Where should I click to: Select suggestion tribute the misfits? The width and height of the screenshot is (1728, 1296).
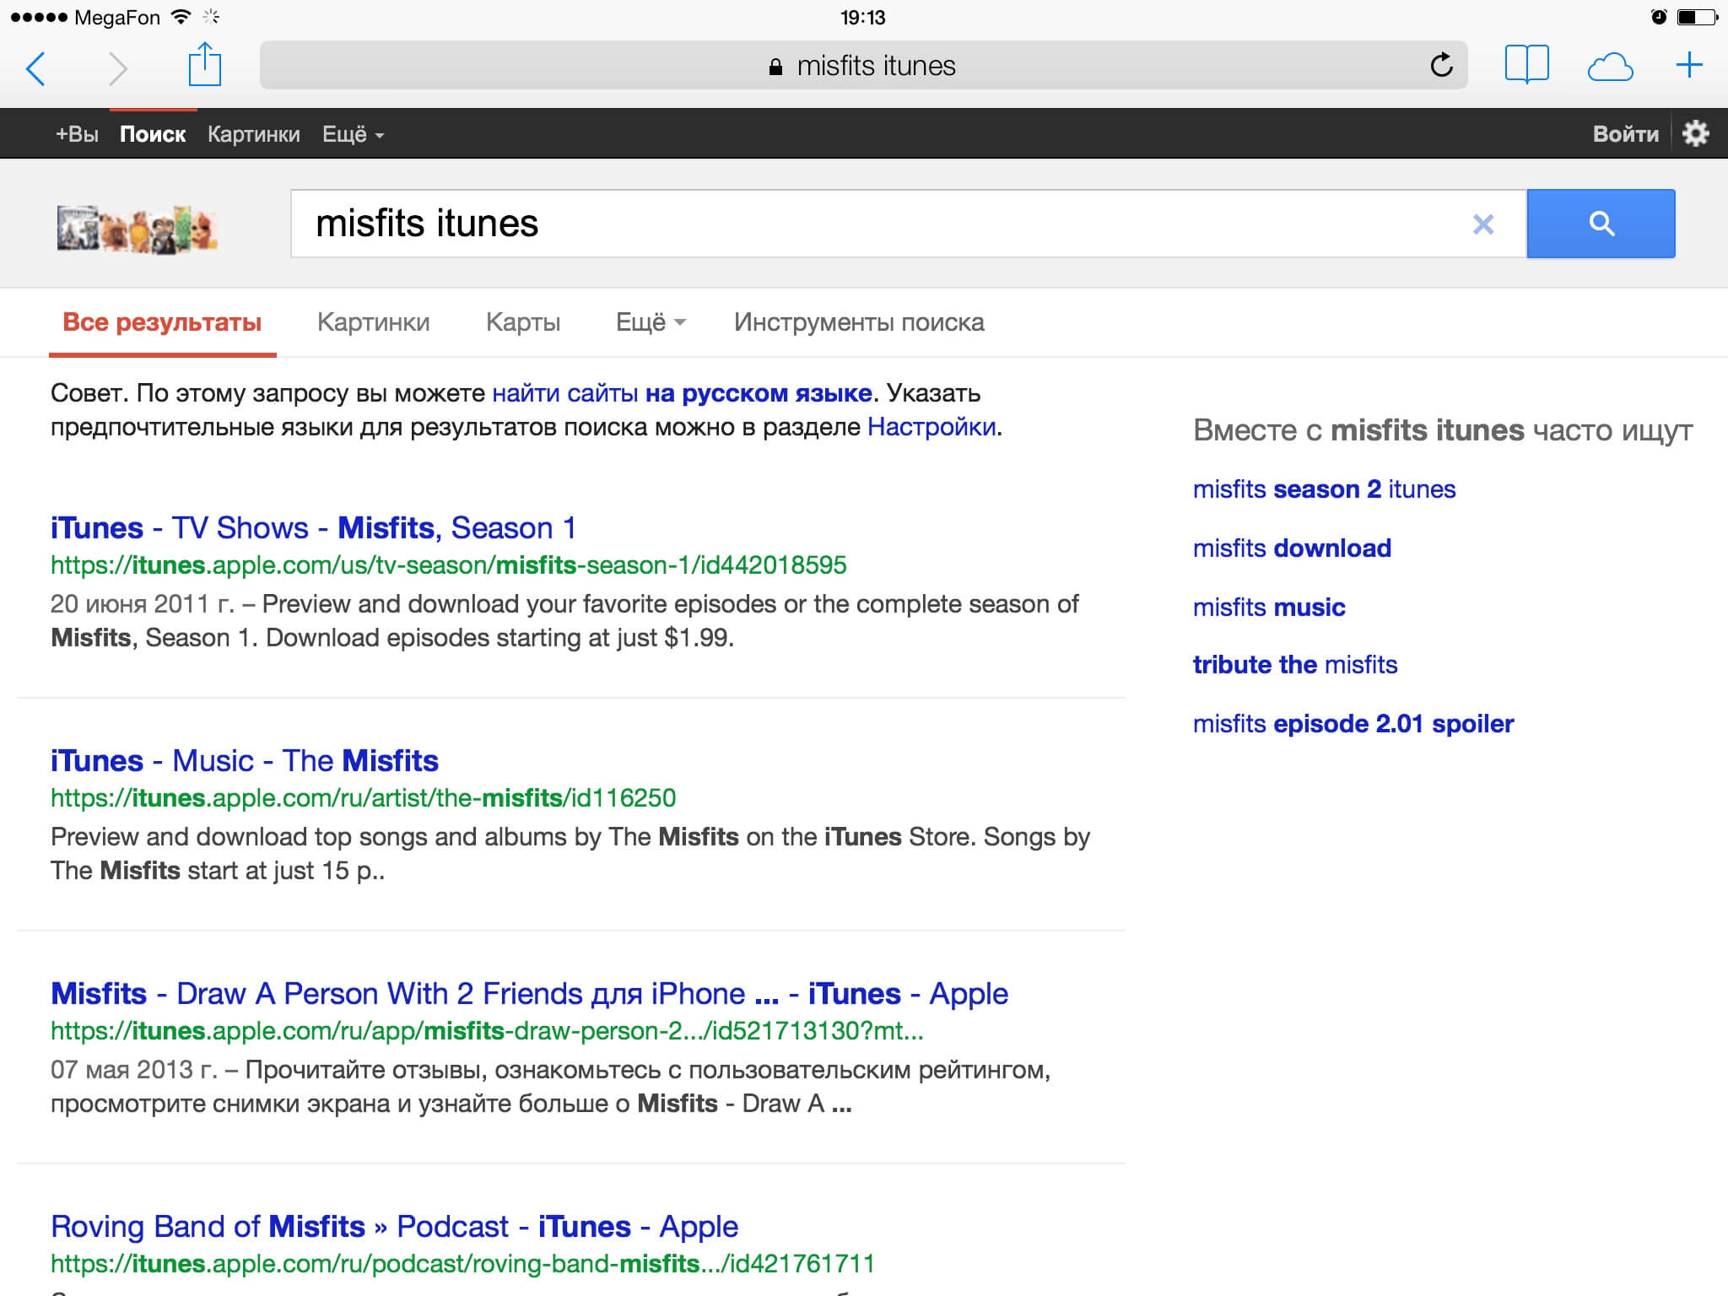pyautogui.click(x=1295, y=665)
